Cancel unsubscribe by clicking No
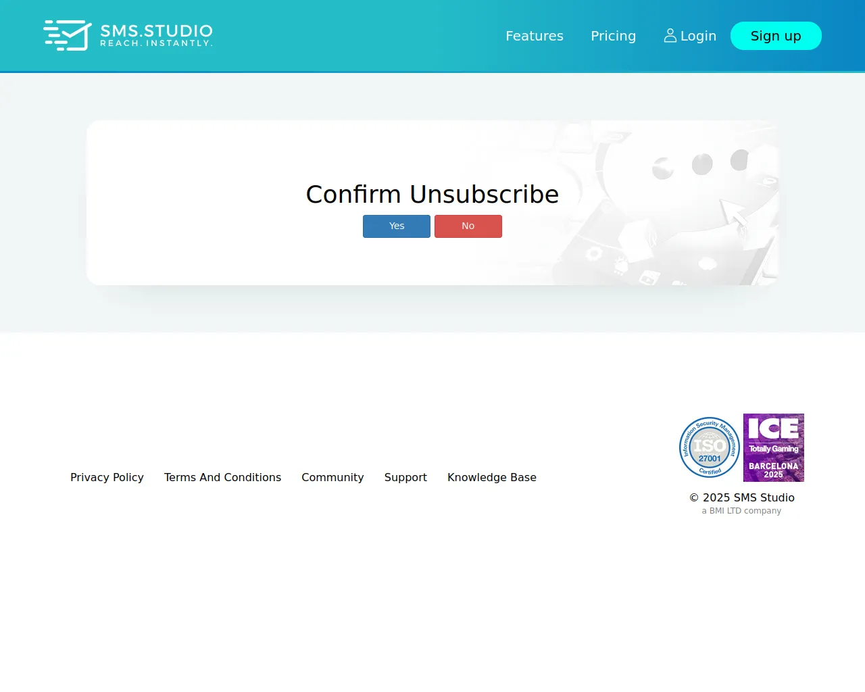 (468, 226)
